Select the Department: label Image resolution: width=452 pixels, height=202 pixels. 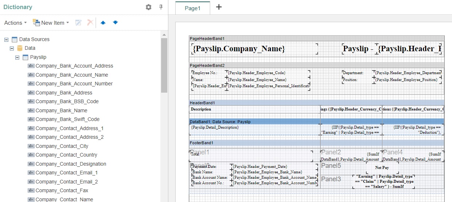pyautogui.click(x=357, y=73)
